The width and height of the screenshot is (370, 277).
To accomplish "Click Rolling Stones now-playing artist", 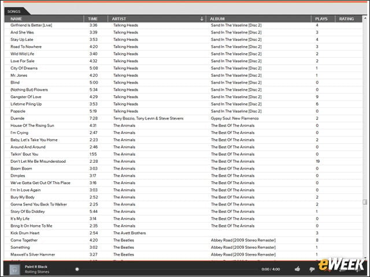I will click(37, 272).
